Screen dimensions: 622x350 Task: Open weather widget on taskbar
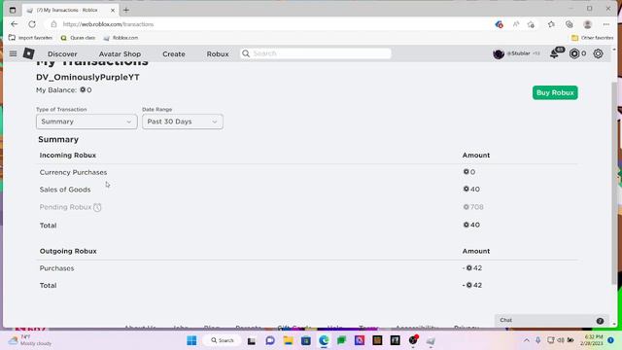30,340
